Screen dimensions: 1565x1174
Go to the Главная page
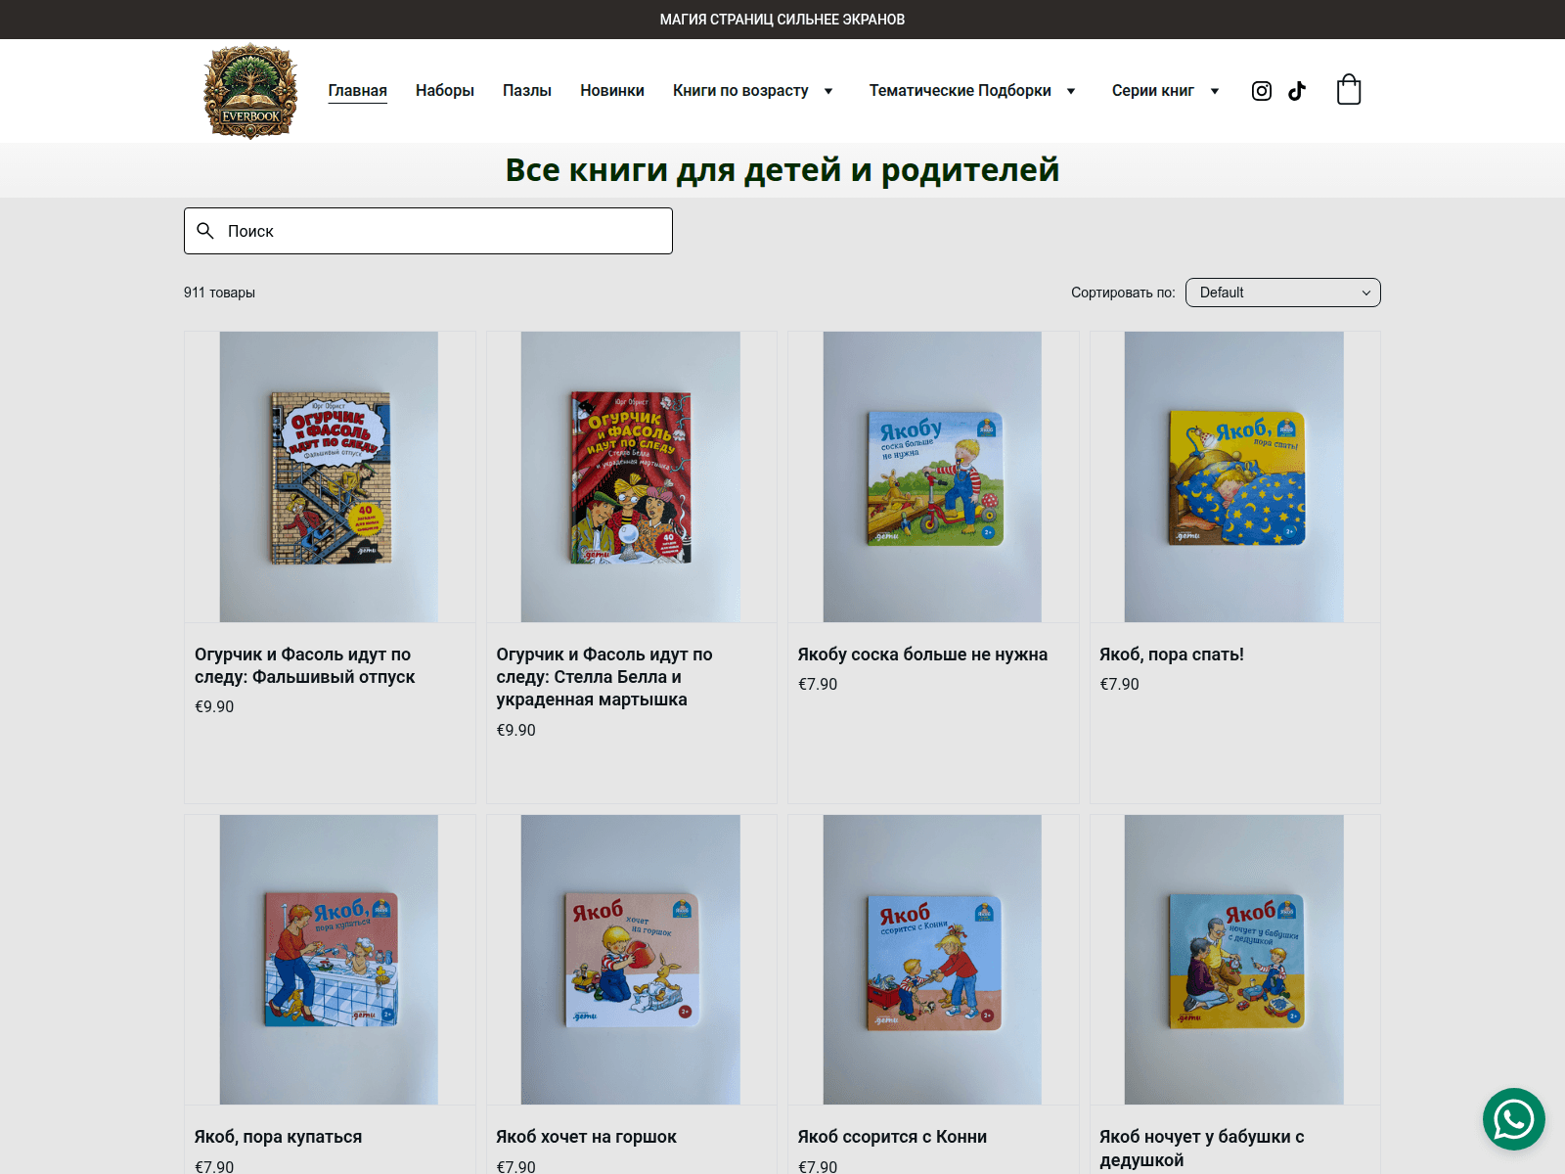[357, 90]
